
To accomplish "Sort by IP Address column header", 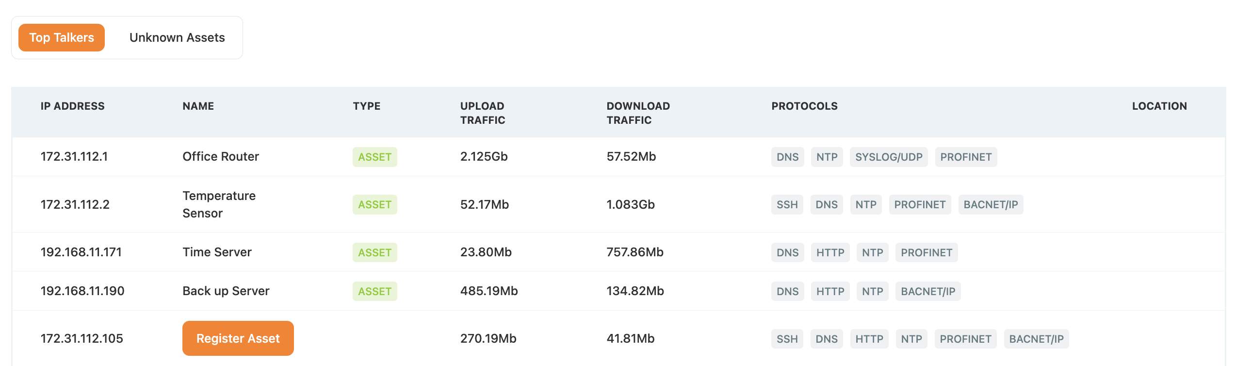I will click(x=73, y=106).
